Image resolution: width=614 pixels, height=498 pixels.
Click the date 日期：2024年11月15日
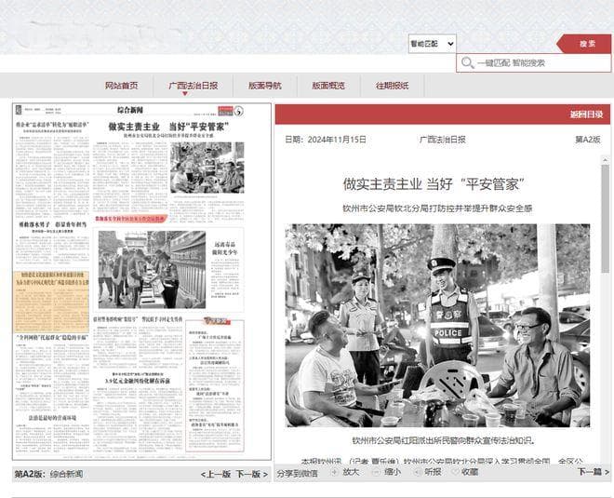(326, 140)
